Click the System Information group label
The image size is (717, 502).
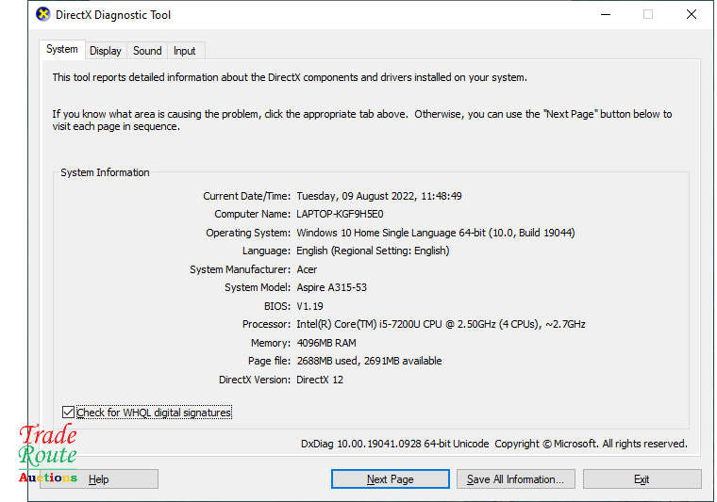pyautogui.click(x=105, y=173)
